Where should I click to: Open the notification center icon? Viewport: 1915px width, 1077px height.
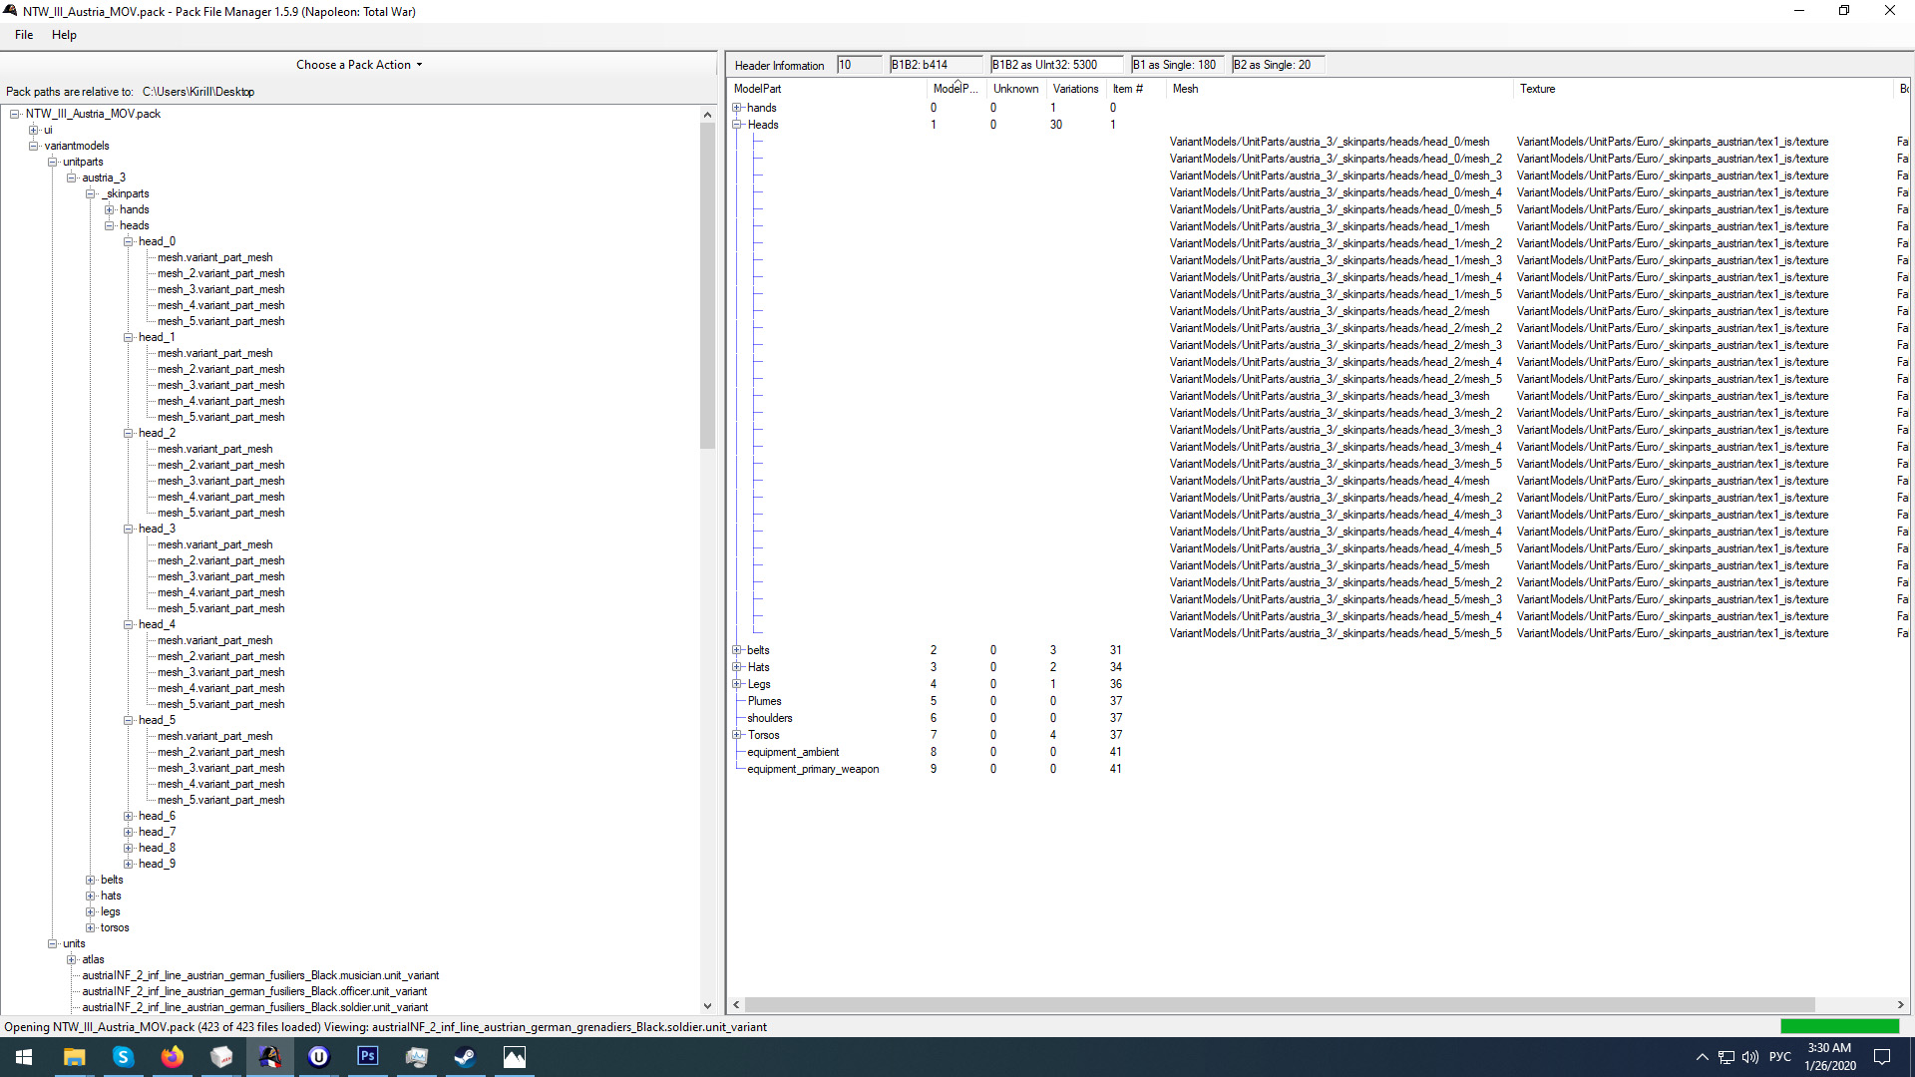tap(1882, 1057)
